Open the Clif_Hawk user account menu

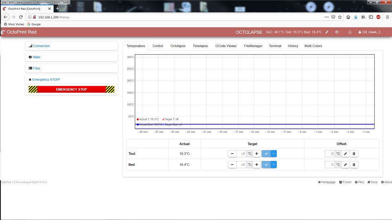point(372,32)
